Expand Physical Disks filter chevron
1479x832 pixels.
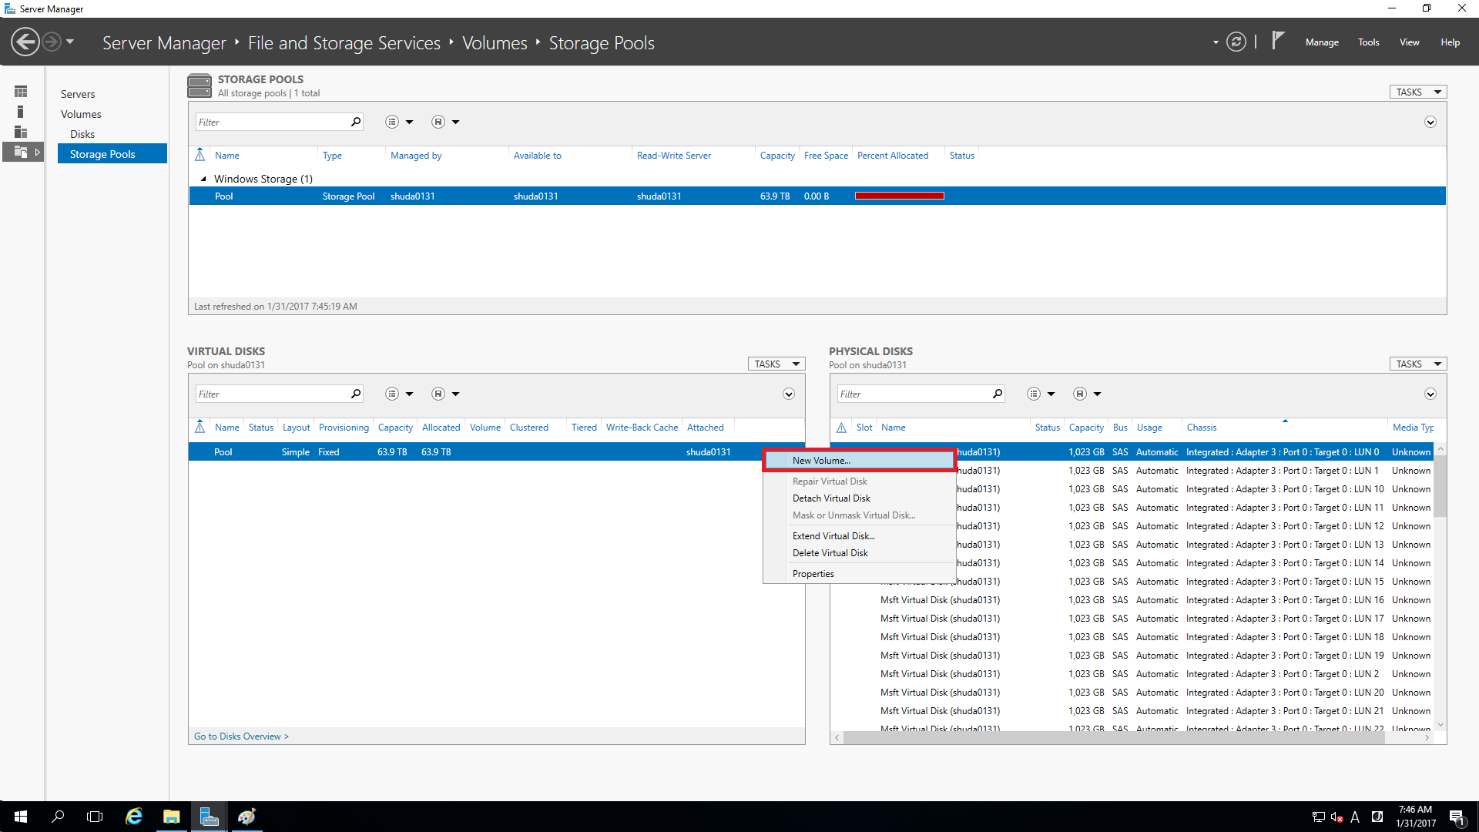point(1430,394)
